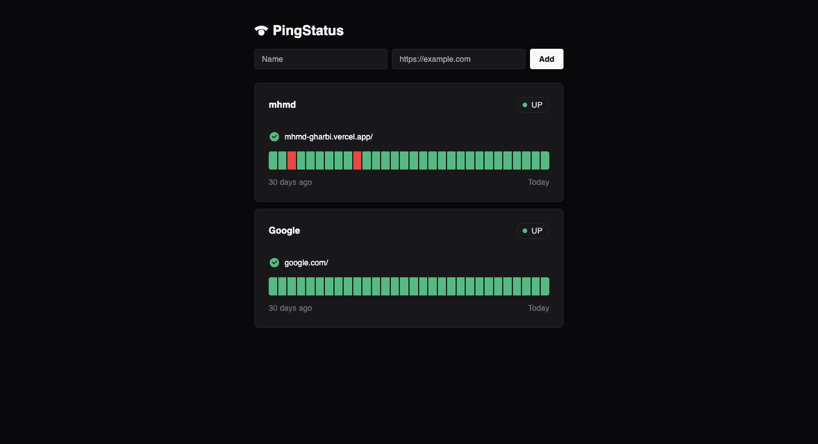
Task: Toggle the UP status badge on the mhmd card
Action: (x=533, y=104)
